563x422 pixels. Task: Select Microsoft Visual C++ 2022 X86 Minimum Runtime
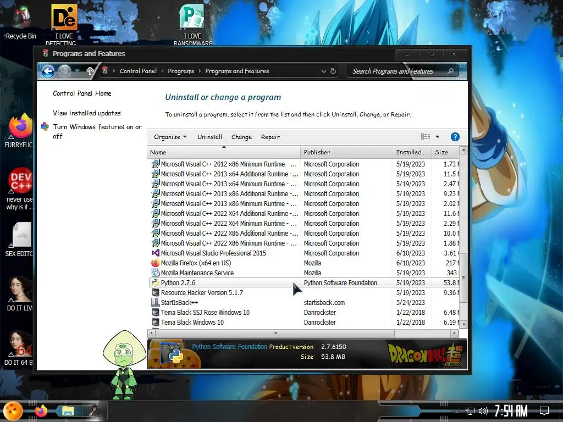point(303,243)
